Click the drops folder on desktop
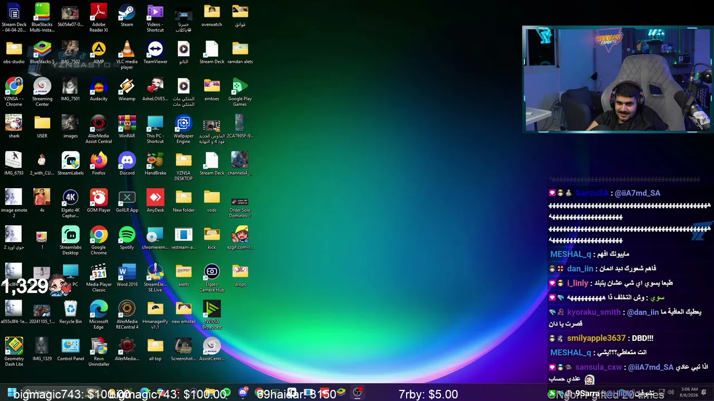714x401 pixels. click(240, 276)
